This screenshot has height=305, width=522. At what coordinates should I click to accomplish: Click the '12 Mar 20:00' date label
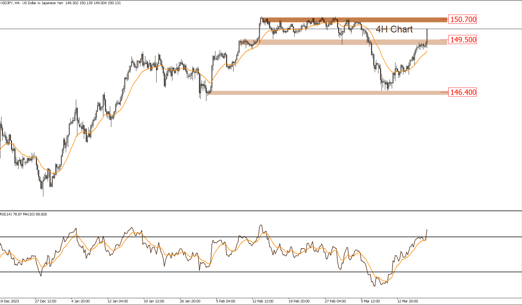pyautogui.click(x=408, y=301)
